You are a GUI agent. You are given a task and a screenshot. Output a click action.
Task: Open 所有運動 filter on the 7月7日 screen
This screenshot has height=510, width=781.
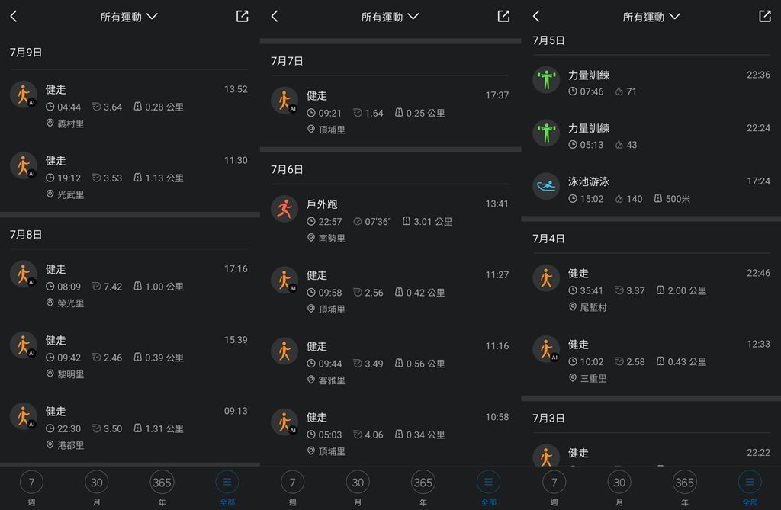[x=390, y=17]
